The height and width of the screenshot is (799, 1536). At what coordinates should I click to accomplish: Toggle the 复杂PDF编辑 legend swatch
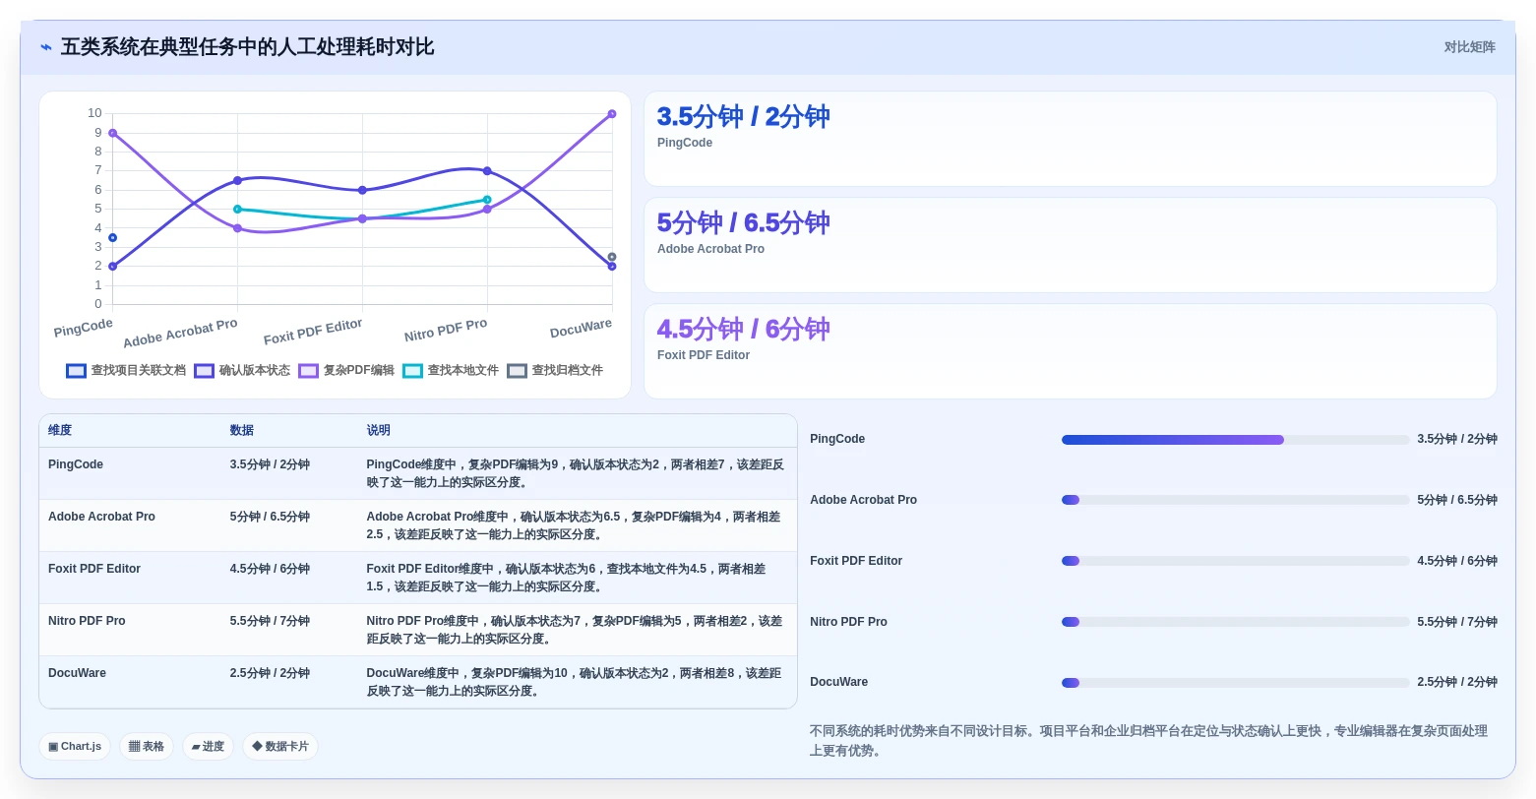(x=309, y=371)
